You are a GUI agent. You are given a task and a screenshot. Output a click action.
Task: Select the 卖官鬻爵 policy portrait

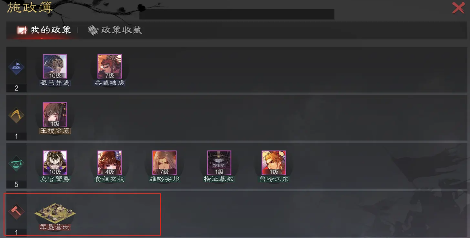(55, 163)
